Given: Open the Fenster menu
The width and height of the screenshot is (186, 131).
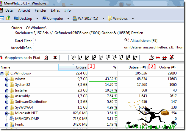Looking at the screenshot, I should click(x=40, y=10).
